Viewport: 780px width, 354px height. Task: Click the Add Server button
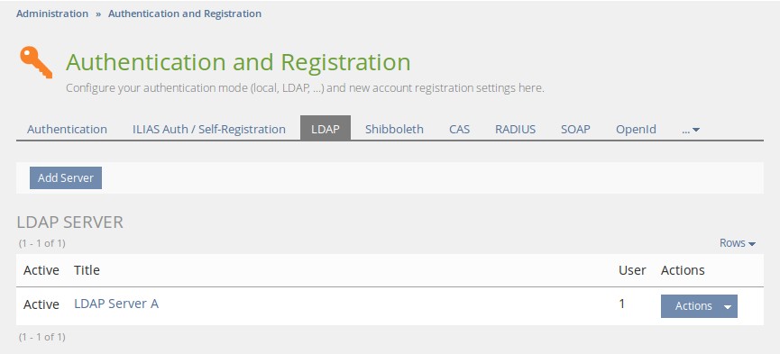(x=66, y=178)
